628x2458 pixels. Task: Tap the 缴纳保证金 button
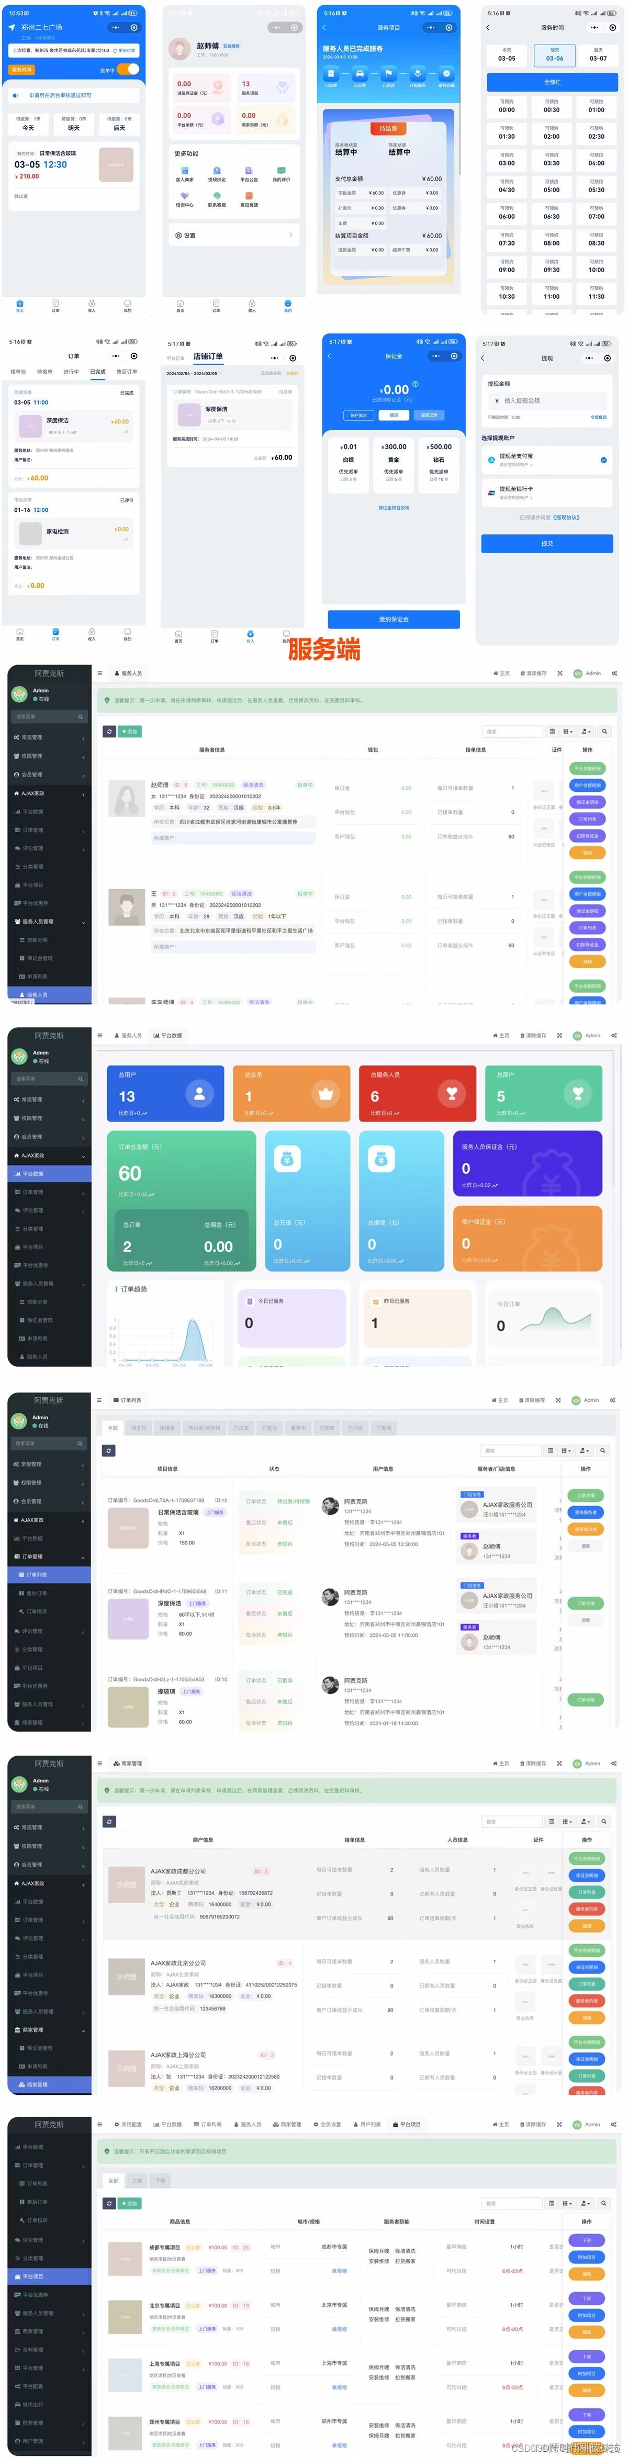pyautogui.click(x=393, y=619)
